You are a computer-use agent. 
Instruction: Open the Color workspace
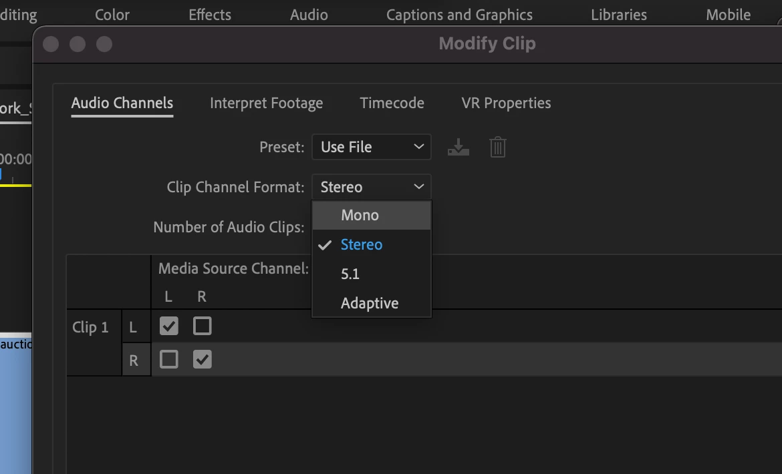point(112,15)
